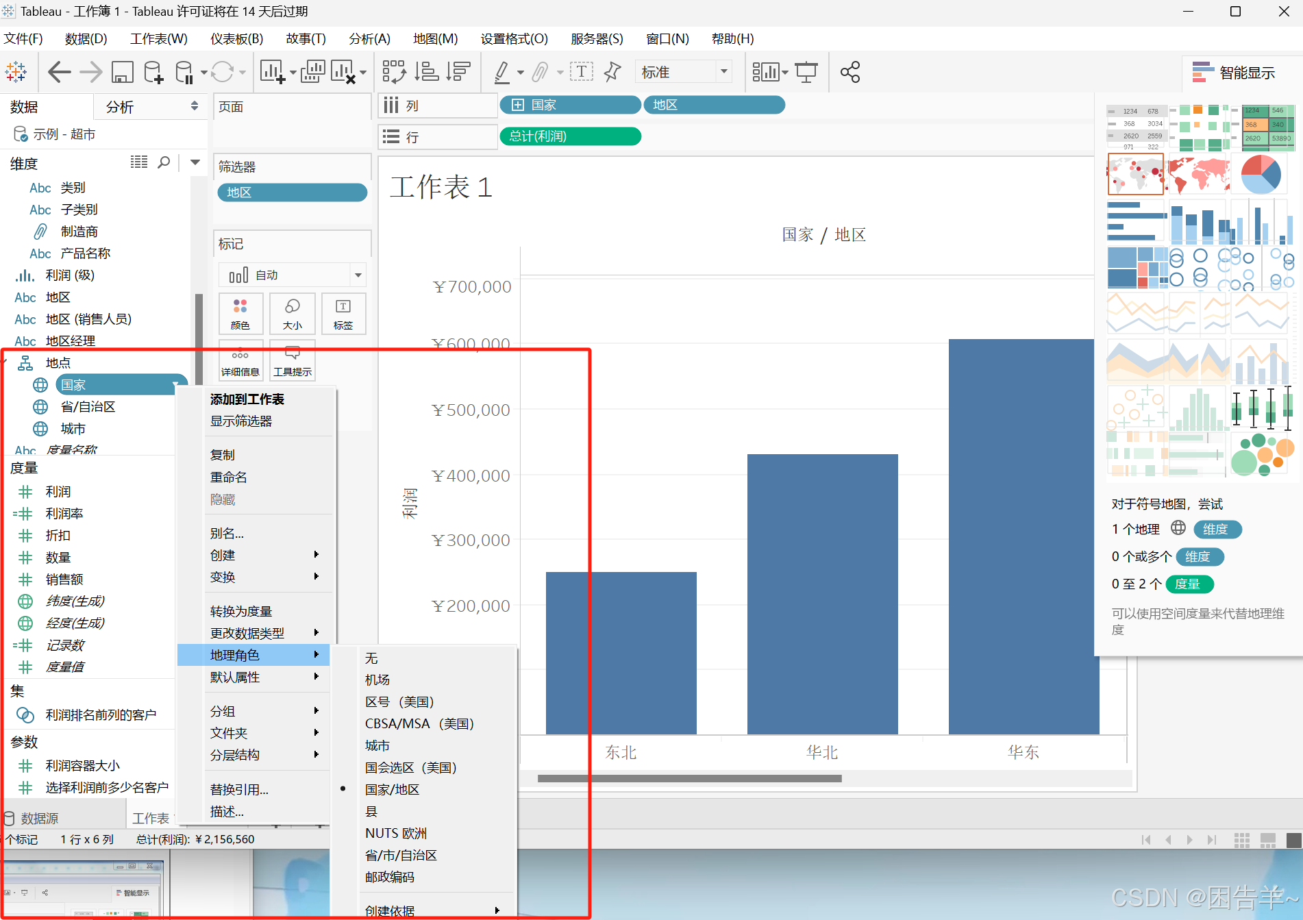Viewport: 1303px width, 920px height.
Task: Add a new data source from toolbar
Action: coord(153,72)
